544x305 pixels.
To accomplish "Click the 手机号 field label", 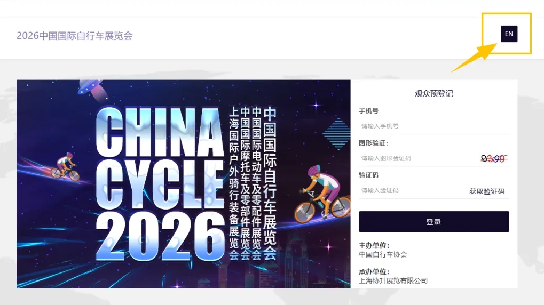I will 368,111.
